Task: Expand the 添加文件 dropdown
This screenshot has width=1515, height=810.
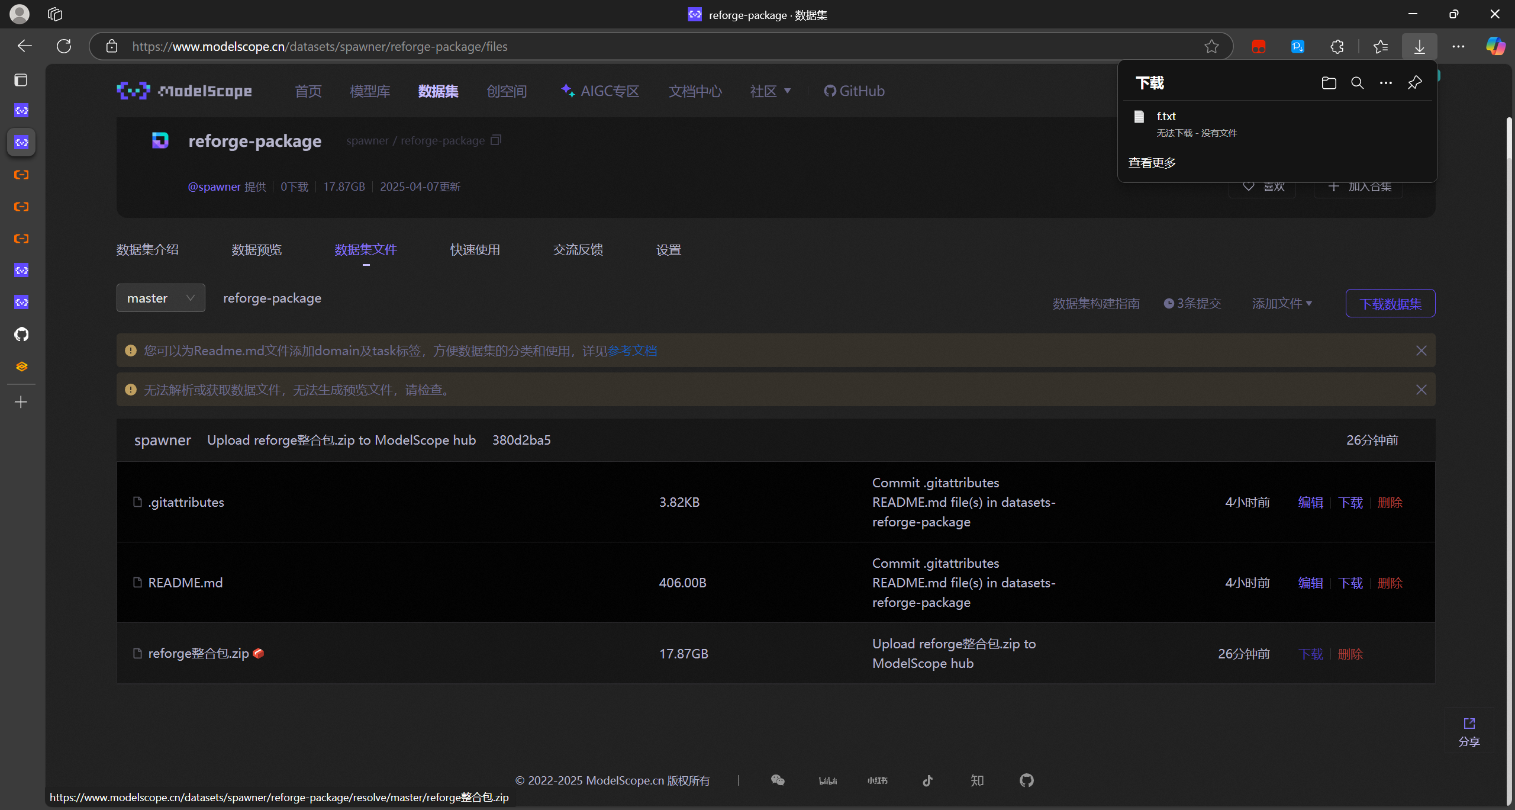Action: pos(1282,303)
